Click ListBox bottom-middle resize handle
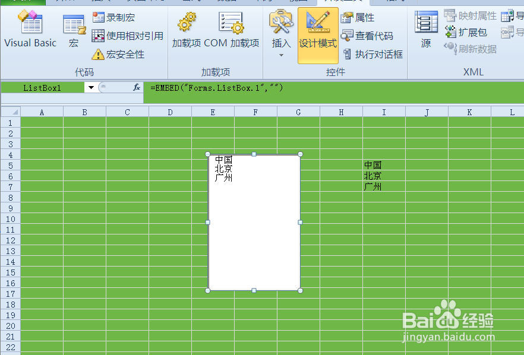This screenshot has width=524, height=355. [x=254, y=290]
